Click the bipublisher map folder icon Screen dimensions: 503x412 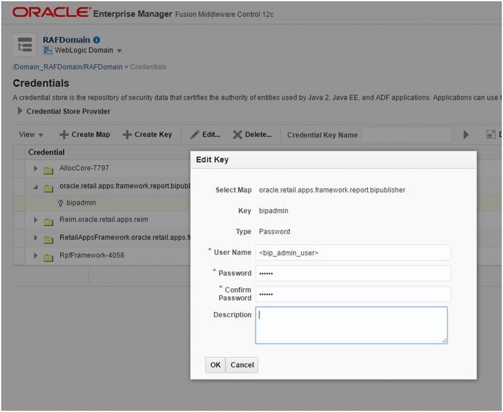[49, 188]
